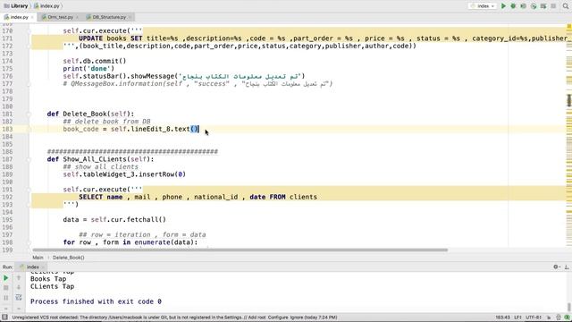
Task: Stop process button in Run panel
Action: [x=6, y=288]
